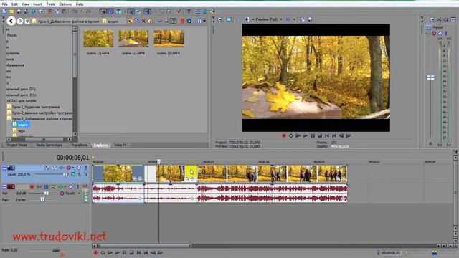Viewport: 459px width, 258px height.
Task: Click the Copy icon in main toolbar
Action: pyautogui.click(x=57, y=11)
